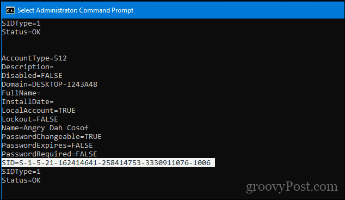
Task: Click the highlighted SID line
Action: (108, 162)
